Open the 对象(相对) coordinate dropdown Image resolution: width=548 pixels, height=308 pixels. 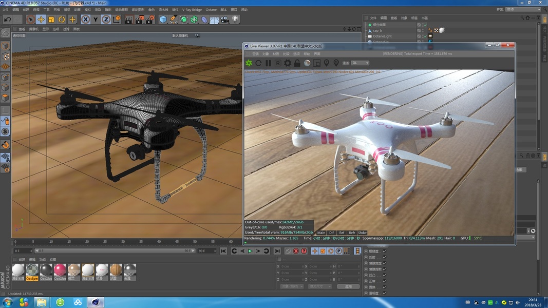292,287
